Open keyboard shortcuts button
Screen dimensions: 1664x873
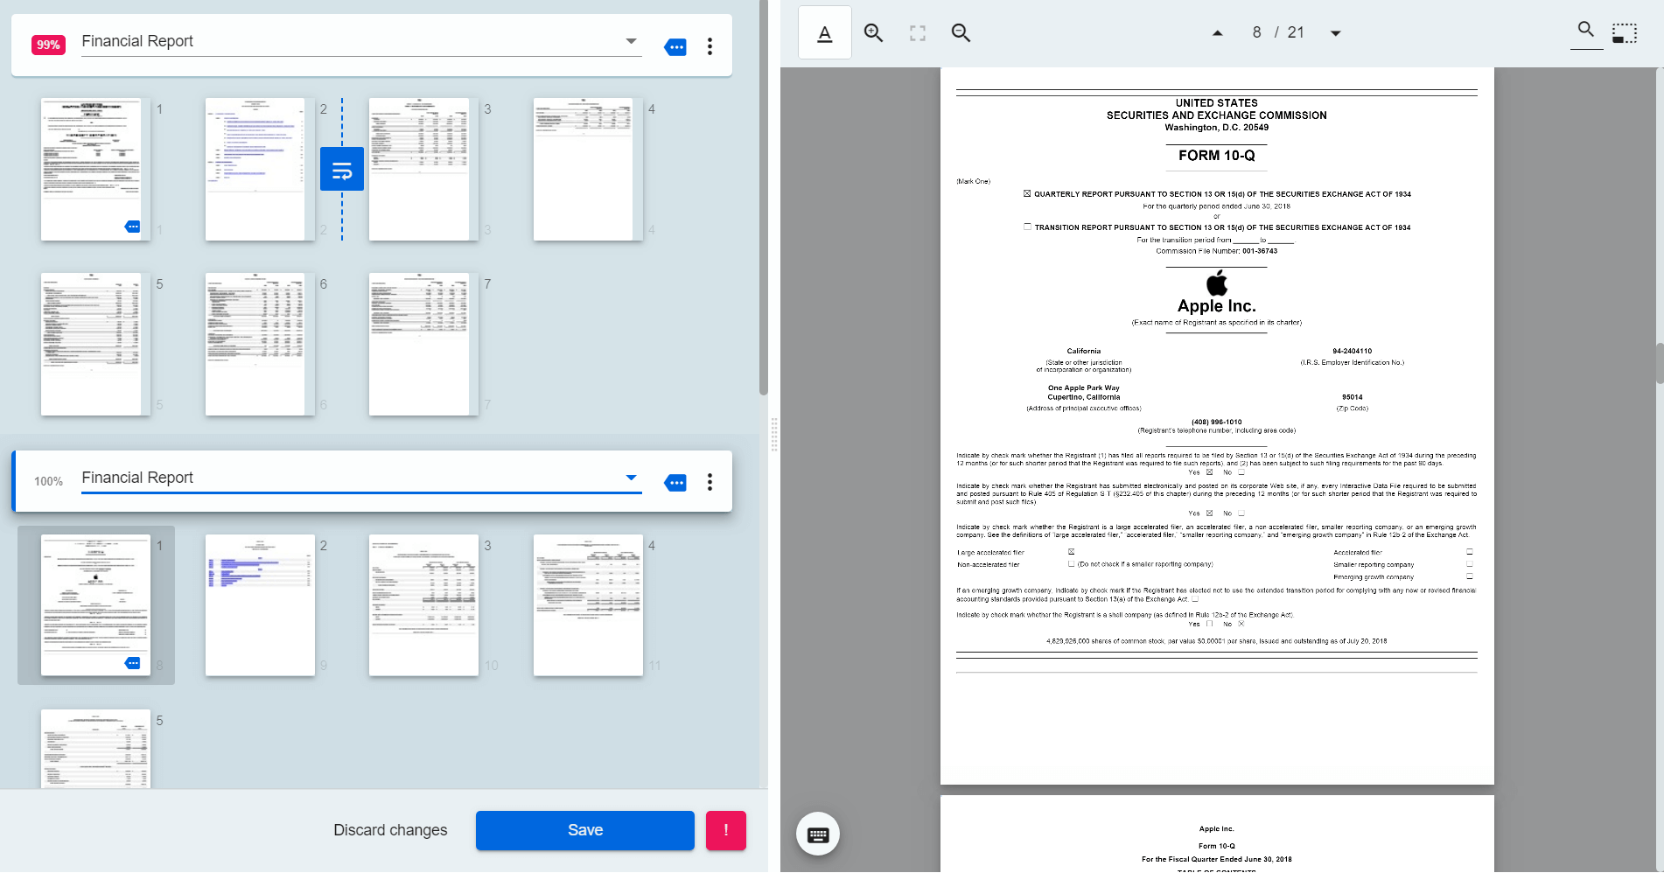click(x=818, y=835)
